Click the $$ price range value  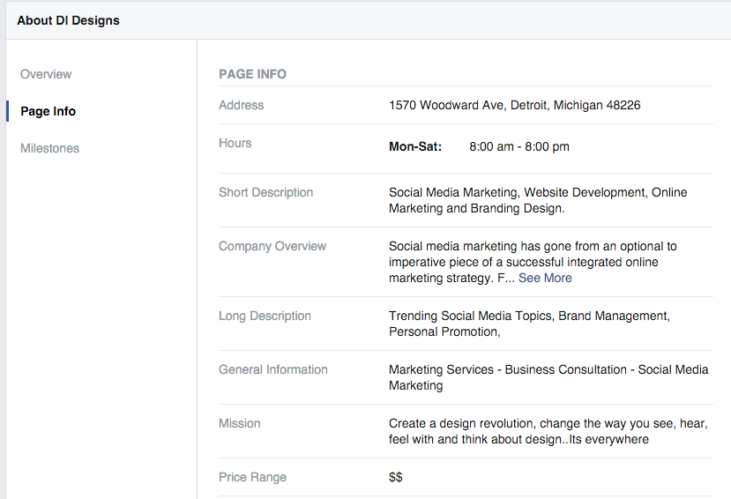pos(396,477)
